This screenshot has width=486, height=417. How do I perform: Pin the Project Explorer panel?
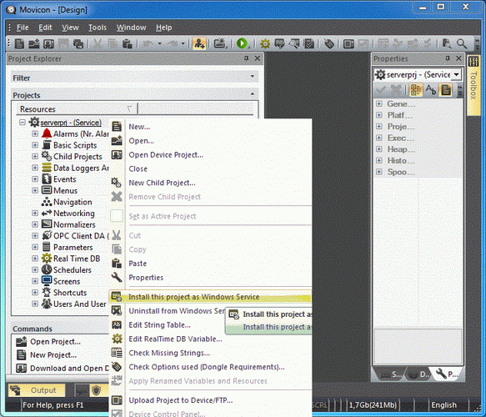[x=246, y=58]
